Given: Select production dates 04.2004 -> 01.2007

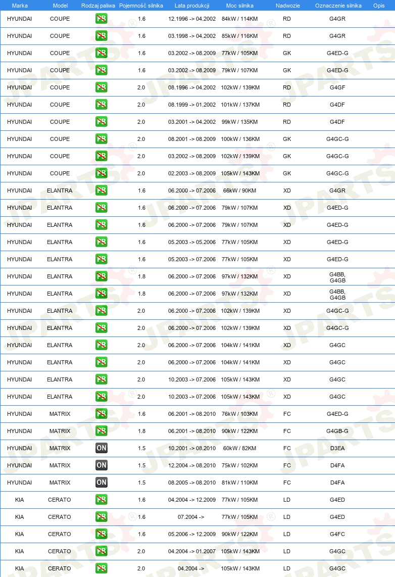Looking at the screenshot, I should point(192,551).
